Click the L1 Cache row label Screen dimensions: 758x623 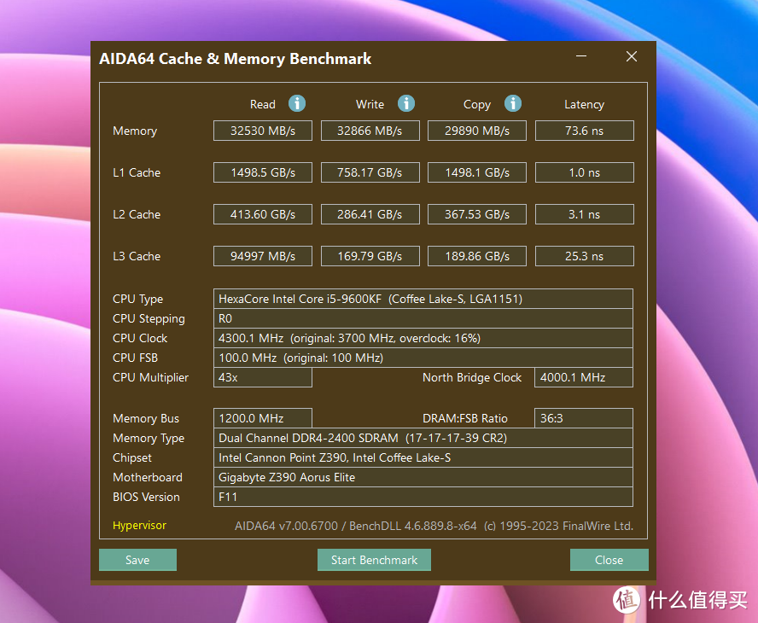tap(137, 172)
